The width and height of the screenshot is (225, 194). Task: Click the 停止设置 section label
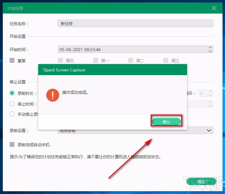[x=18, y=82]
